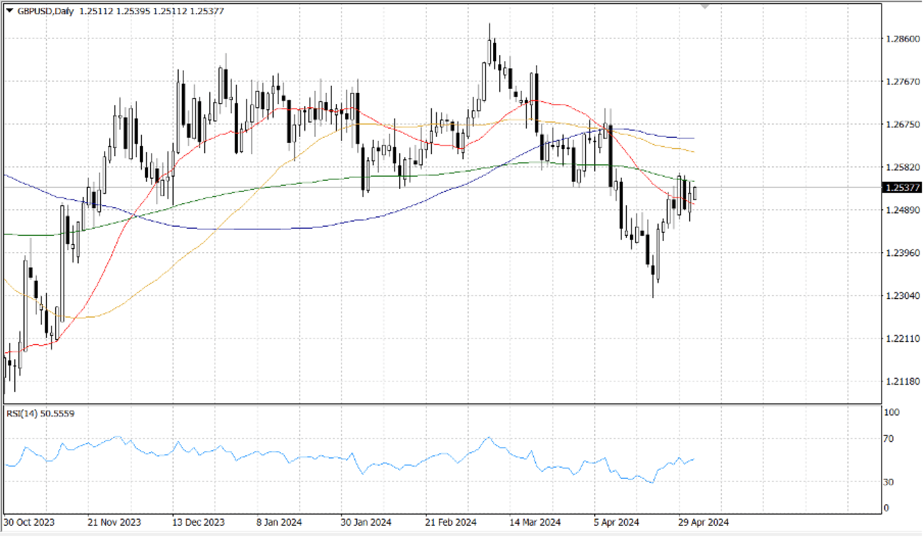Viewport: 923px width, 537px height.
Task: Click the RSI level 30 scale label
Action: [888, 482]
